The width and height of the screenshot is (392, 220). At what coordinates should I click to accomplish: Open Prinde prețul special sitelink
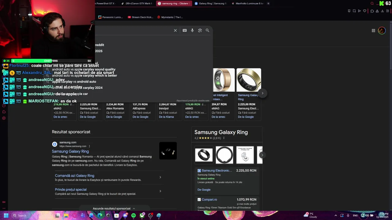71,189
